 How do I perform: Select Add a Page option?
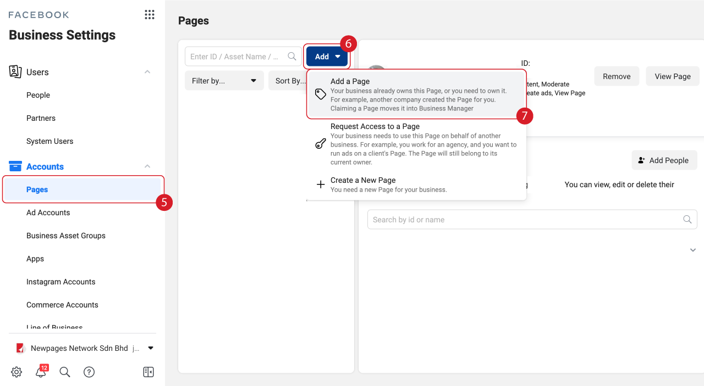tap(416, 94)
